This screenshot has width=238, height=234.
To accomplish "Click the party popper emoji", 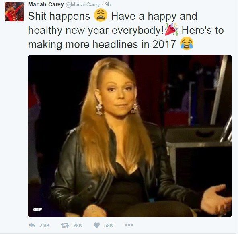I will pyautogui.click(x=171, y=29).
